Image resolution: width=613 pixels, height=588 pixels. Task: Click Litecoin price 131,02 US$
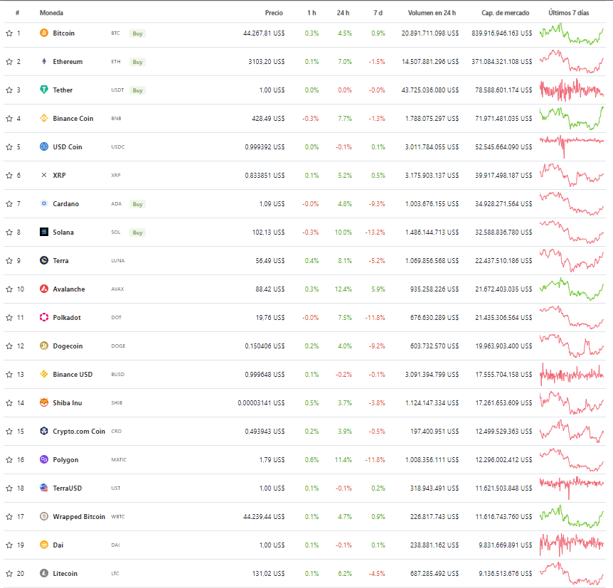pyautogui.click(x=268, y=574)
